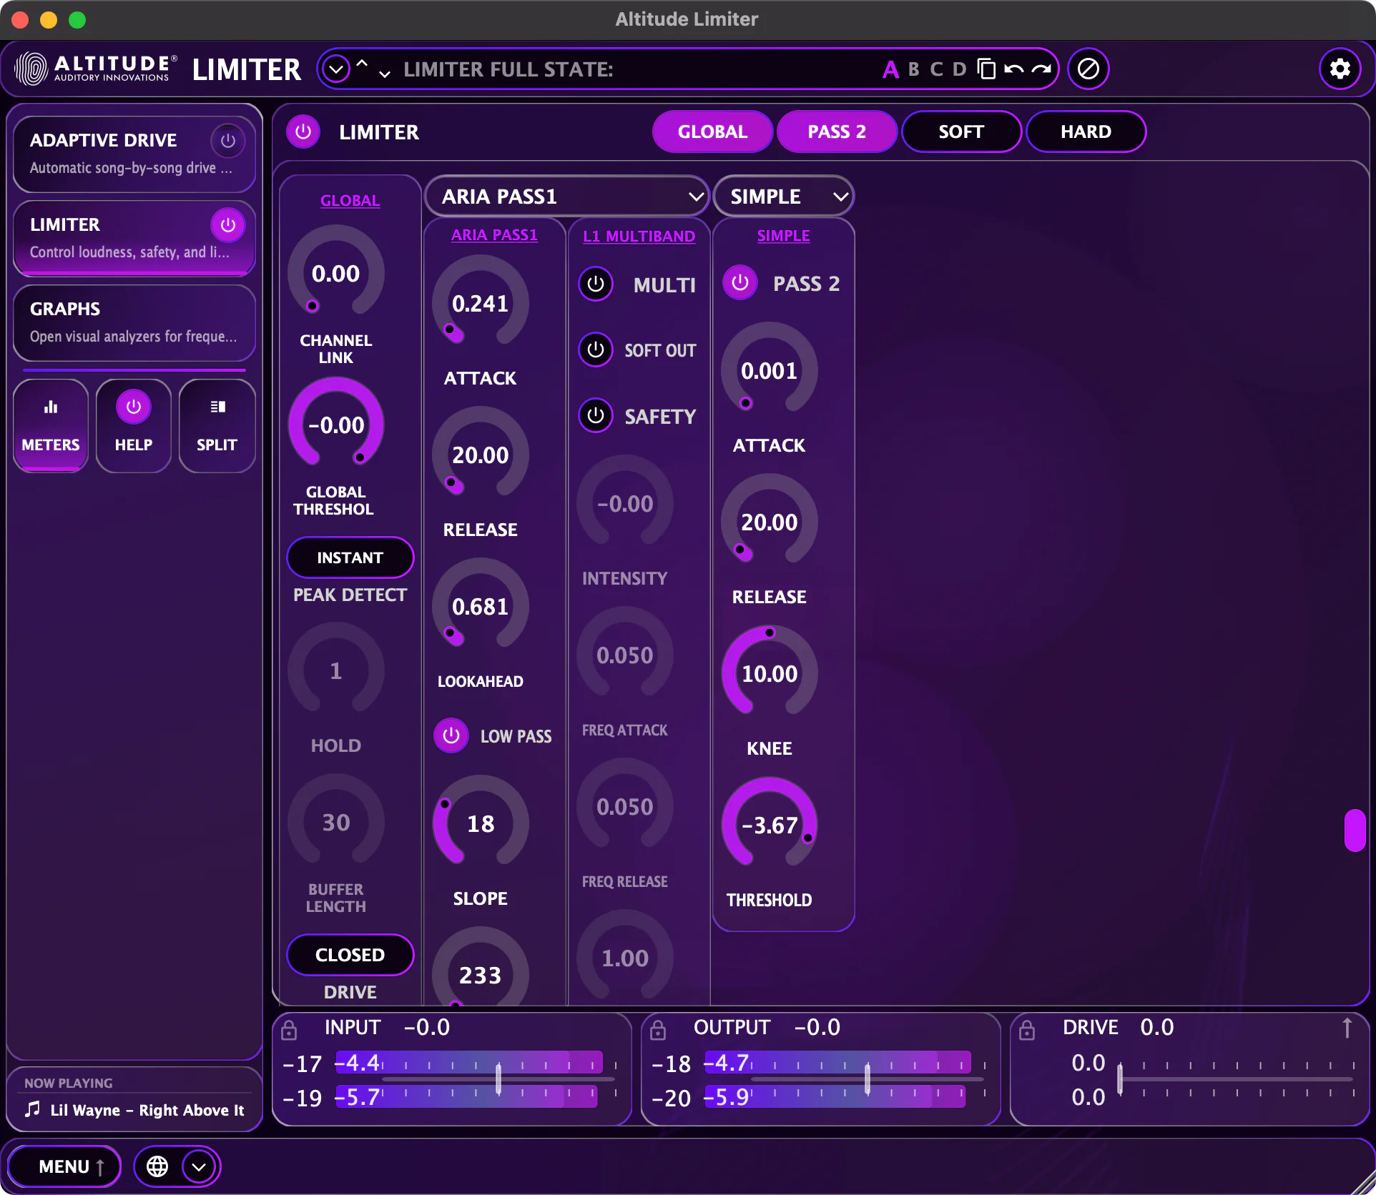1376x1195 pixels.
Task: Click the Output lock icon
Action: 658,1030
